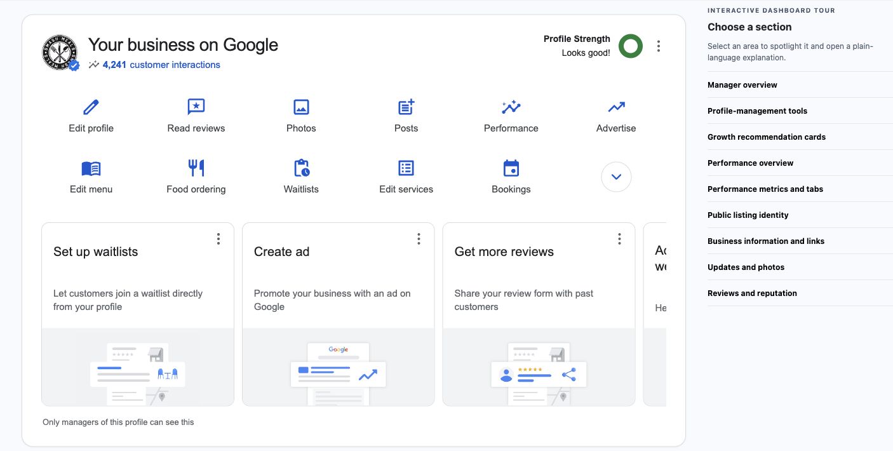Screen dimensions: 893x451
Task: Expand more tools with the chevron button
Action: coord(616,177)
